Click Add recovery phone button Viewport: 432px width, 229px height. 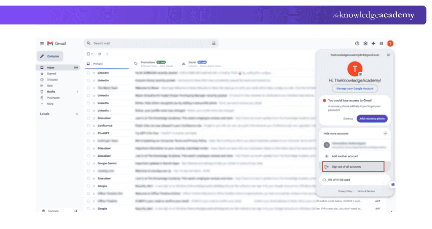(372, 119)
